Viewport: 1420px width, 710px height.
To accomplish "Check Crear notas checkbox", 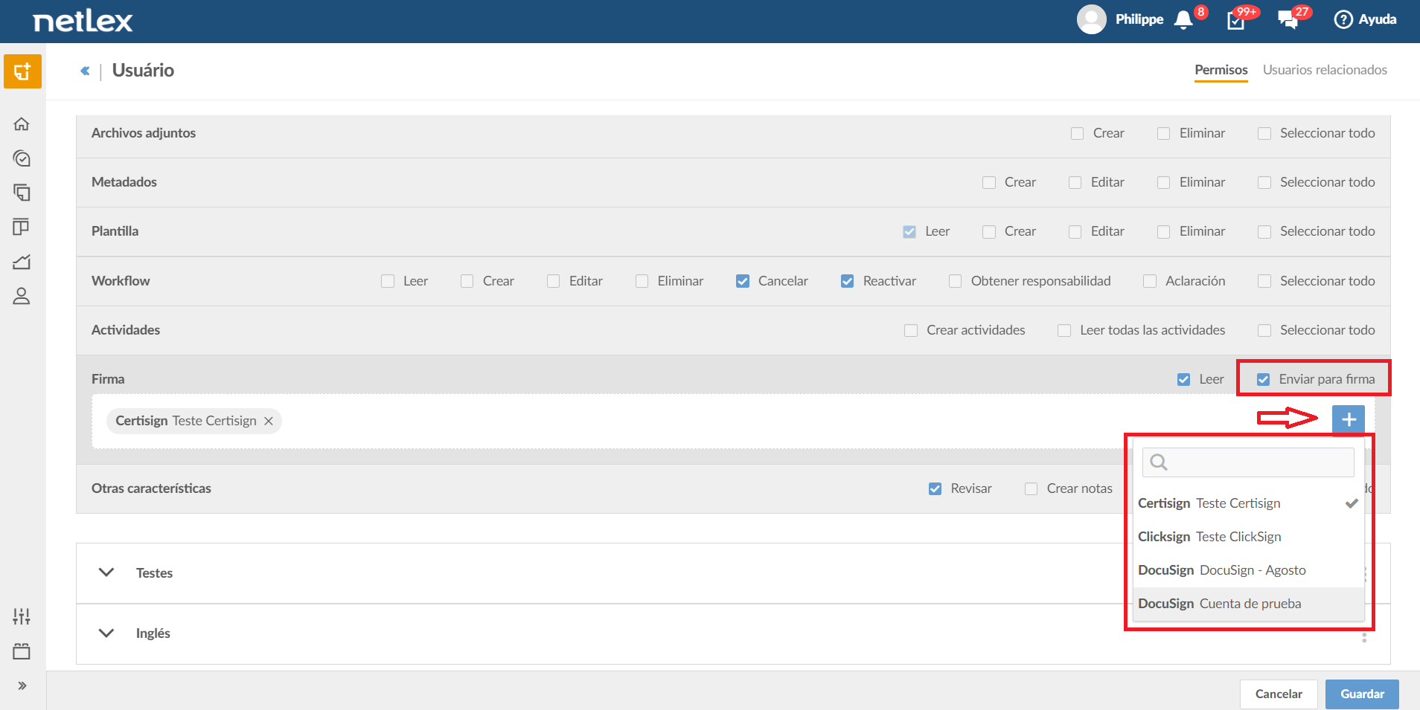I will pyautogui.click(x=1031, y=489).
